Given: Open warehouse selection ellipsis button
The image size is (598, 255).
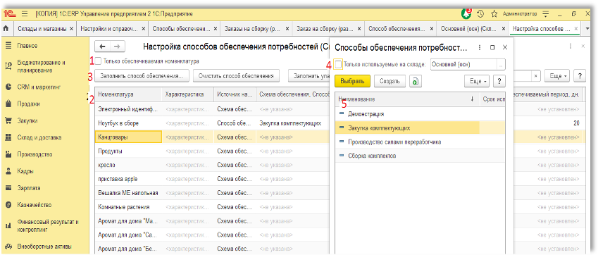Looking at the screenshot, I should click(501, 65).
